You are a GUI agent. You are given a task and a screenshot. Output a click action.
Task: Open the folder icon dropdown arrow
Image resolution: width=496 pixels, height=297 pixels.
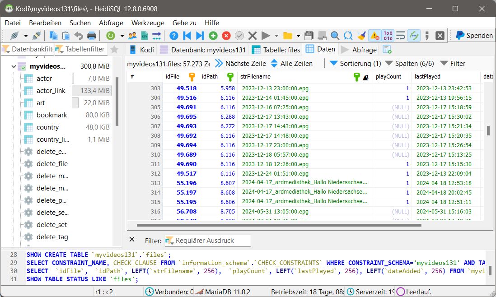pyautogui.click(x=298, y=36)
